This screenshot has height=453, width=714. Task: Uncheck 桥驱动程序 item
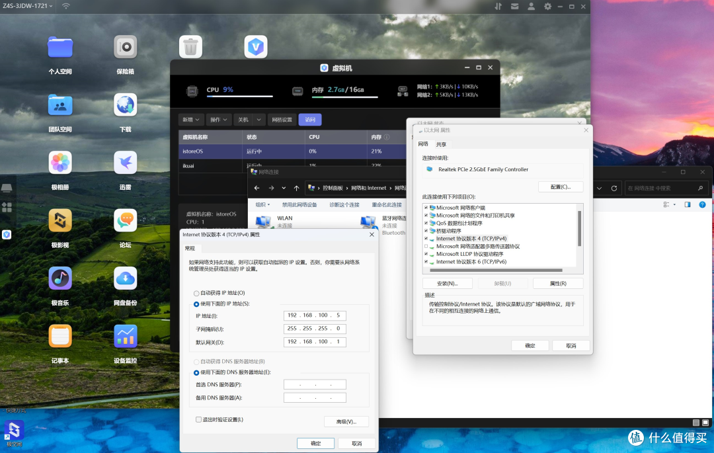pos(426,231)
